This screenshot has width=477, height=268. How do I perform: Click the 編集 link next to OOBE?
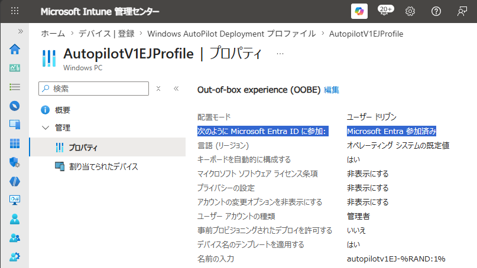331,90
